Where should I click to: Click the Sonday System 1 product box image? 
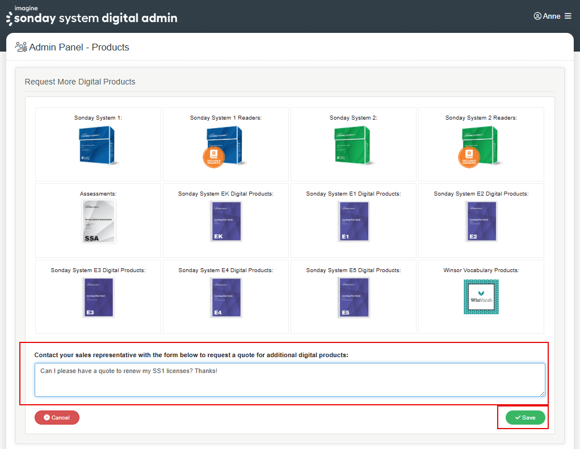[98, 145]
